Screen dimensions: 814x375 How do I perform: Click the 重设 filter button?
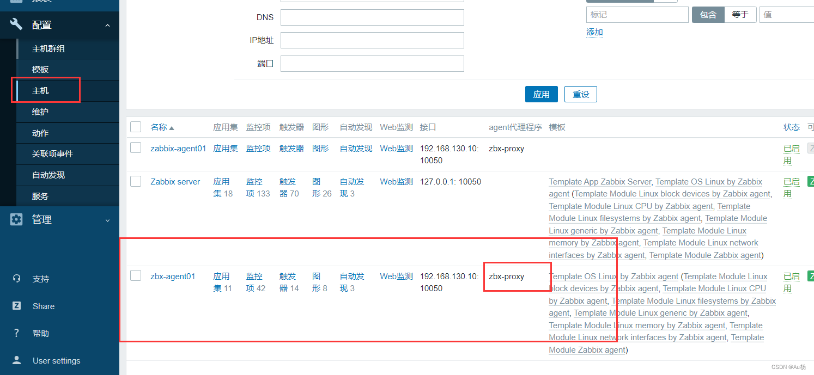click(x=581, y=94)
